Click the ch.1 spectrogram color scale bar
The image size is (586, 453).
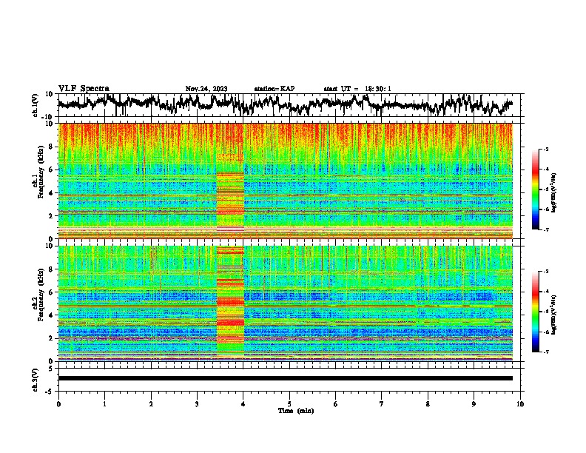[535, 189]
